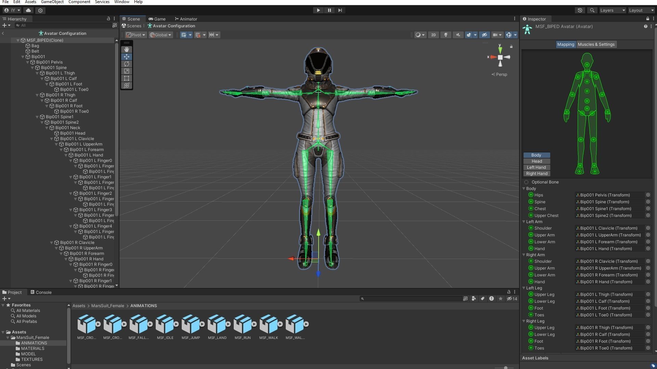Collapse the Right Leg bone section

pyautogui.click(x=524, y=321)
